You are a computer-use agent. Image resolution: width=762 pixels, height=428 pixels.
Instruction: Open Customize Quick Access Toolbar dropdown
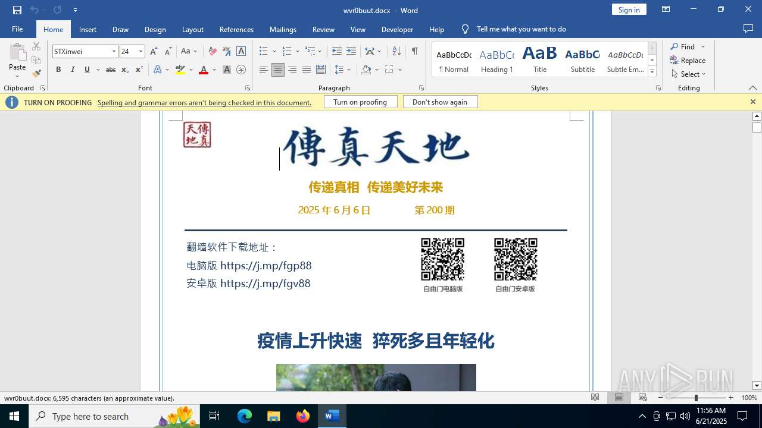pos(75,10)
